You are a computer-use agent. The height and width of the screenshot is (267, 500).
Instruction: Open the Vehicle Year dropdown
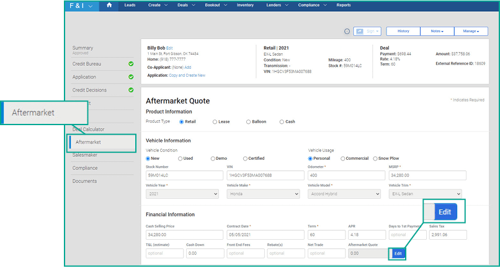[x=182, y=194]
